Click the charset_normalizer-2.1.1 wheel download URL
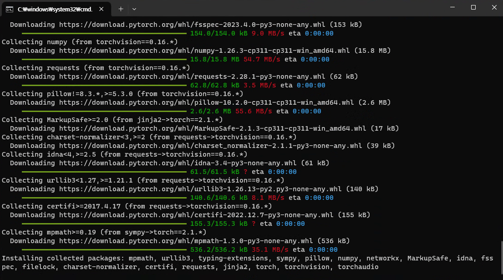503x280 pixels. (x=210, y=146)
